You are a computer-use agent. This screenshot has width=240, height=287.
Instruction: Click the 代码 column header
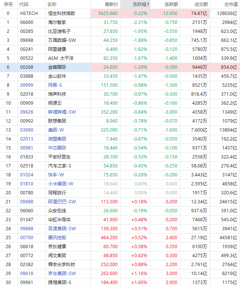click(x=24, y=4)
